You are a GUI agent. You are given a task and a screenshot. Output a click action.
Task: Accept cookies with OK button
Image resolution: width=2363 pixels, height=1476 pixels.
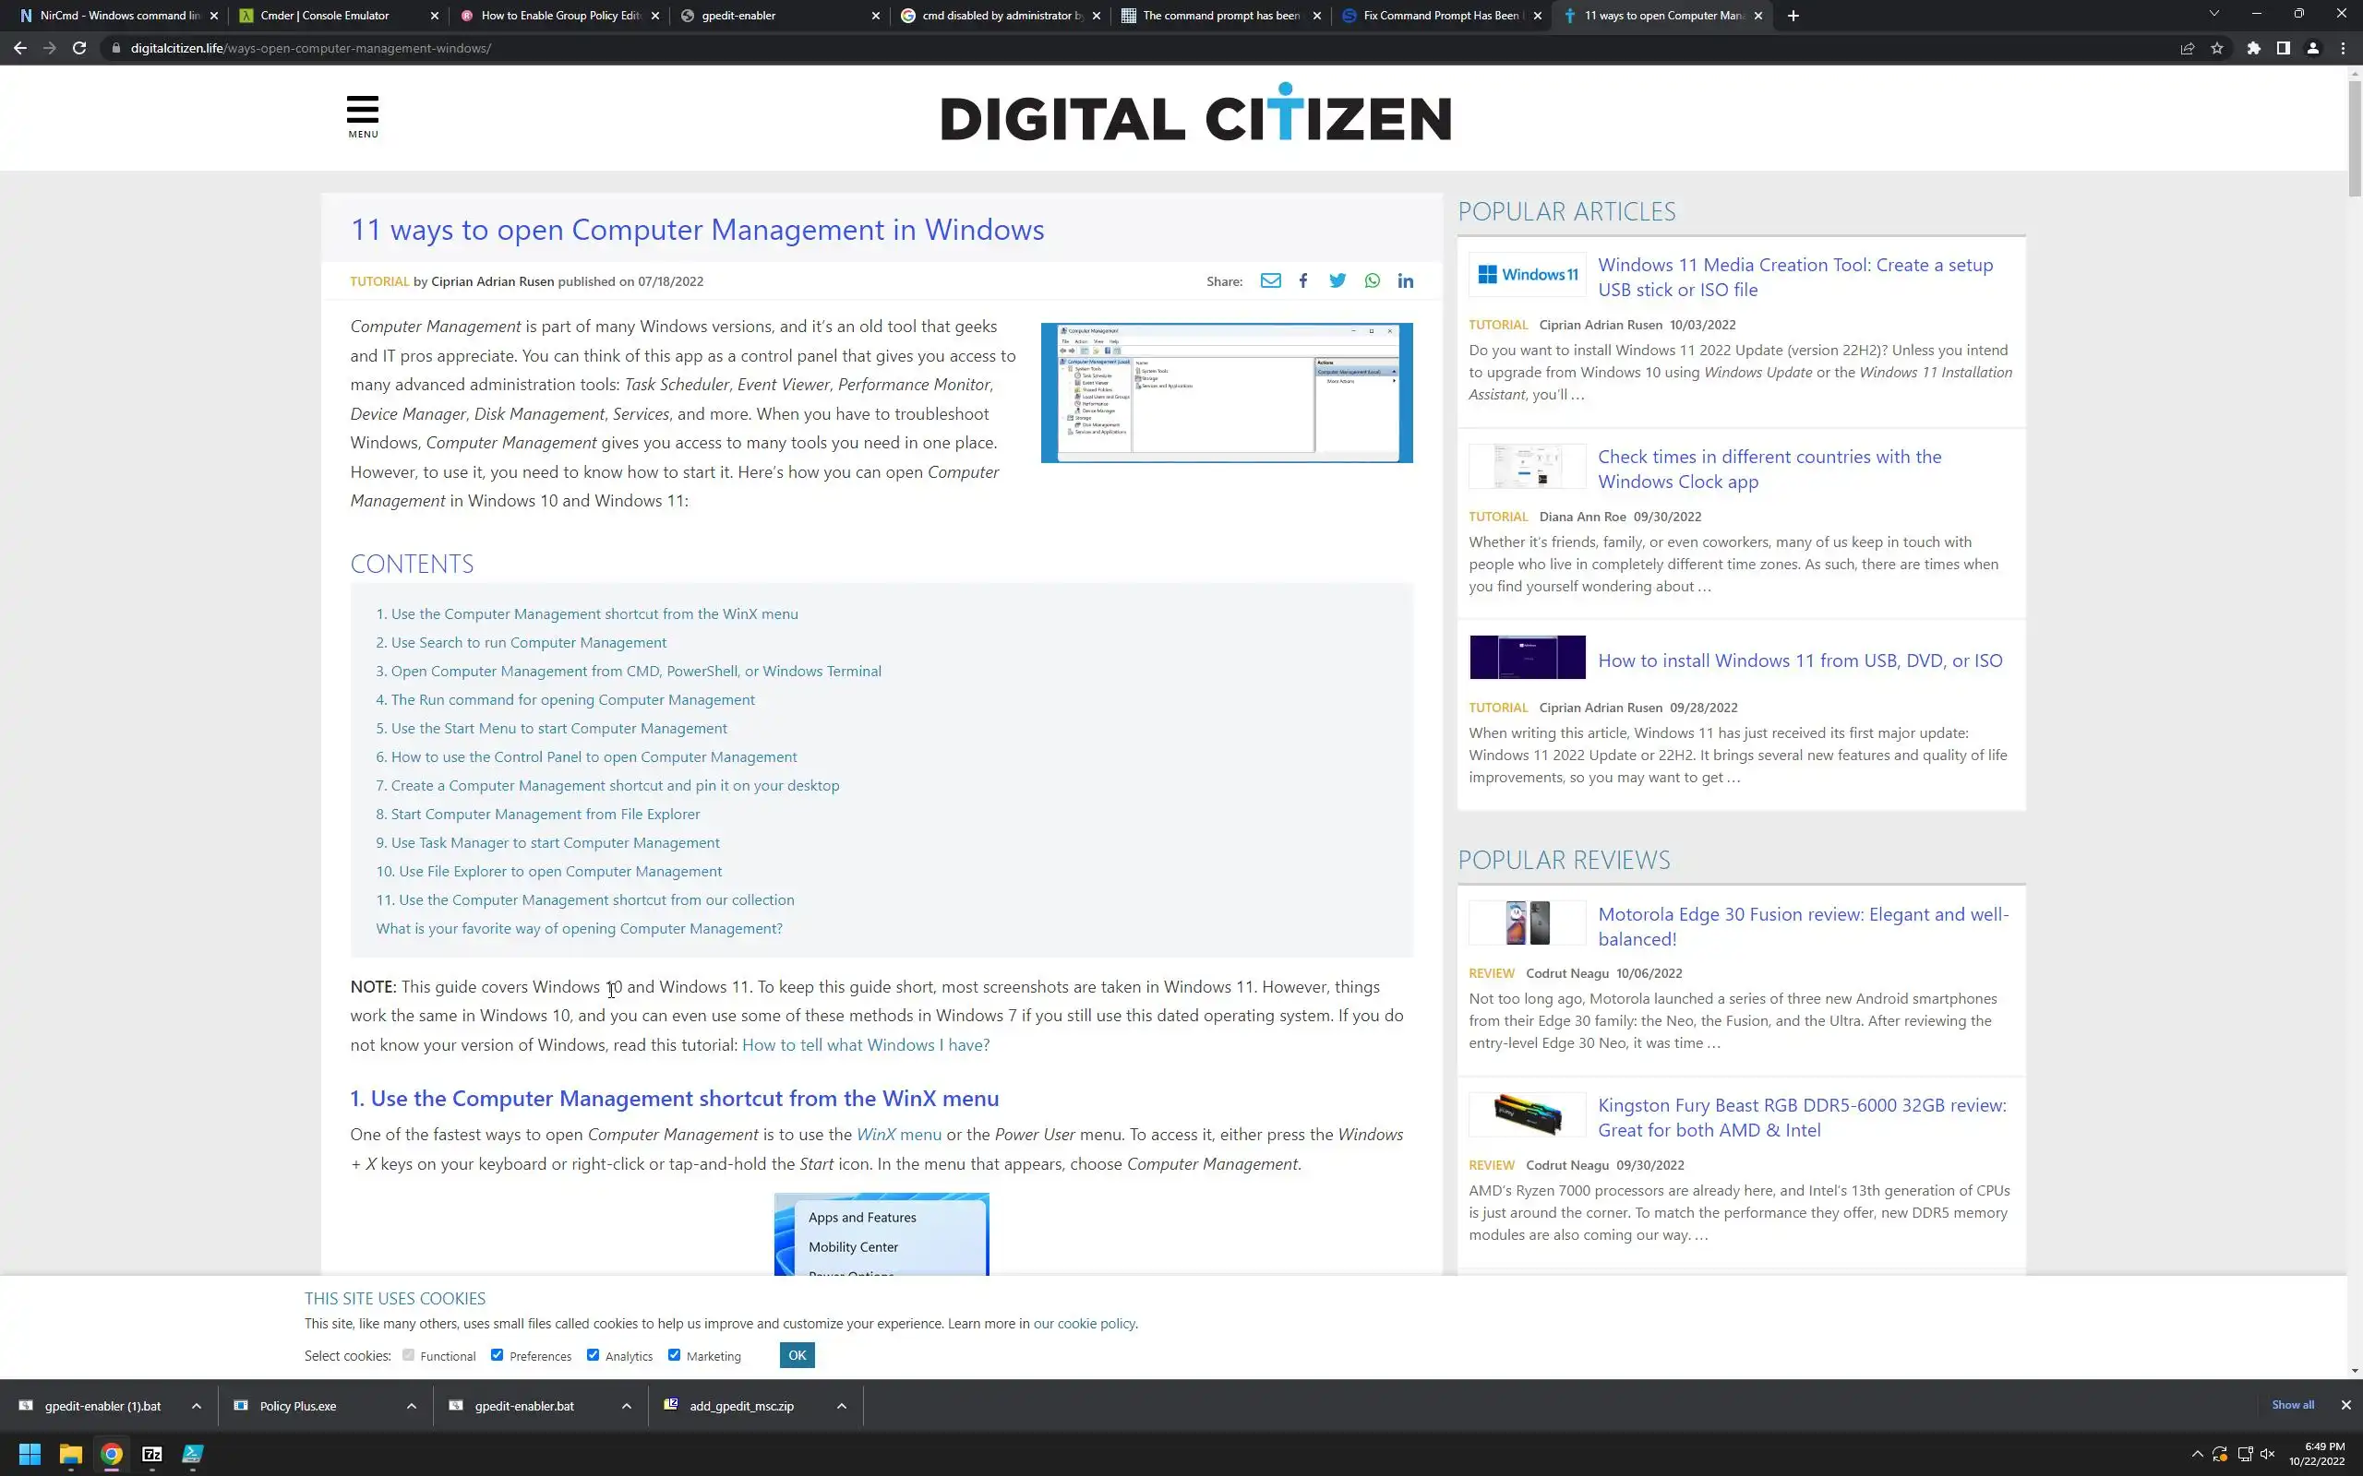797,1355
